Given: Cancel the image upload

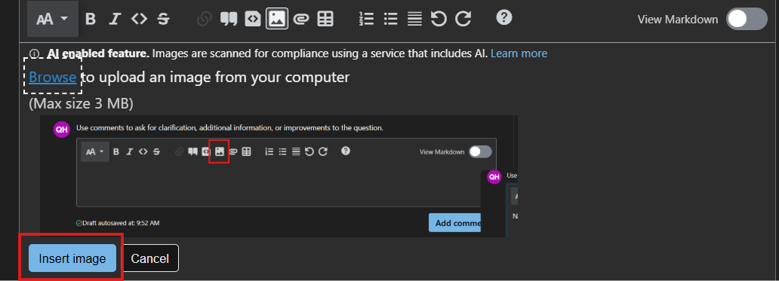Looking at the screenshot, I should tap(150, 258).
